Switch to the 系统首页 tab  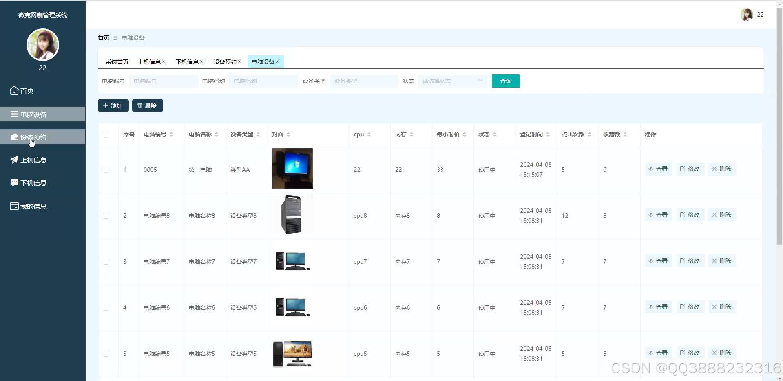tap(117, 62)
